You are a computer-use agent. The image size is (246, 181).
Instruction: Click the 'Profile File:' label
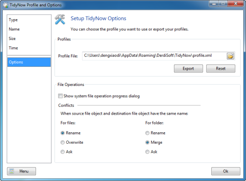pyautogui.click(x=68, y=56)
